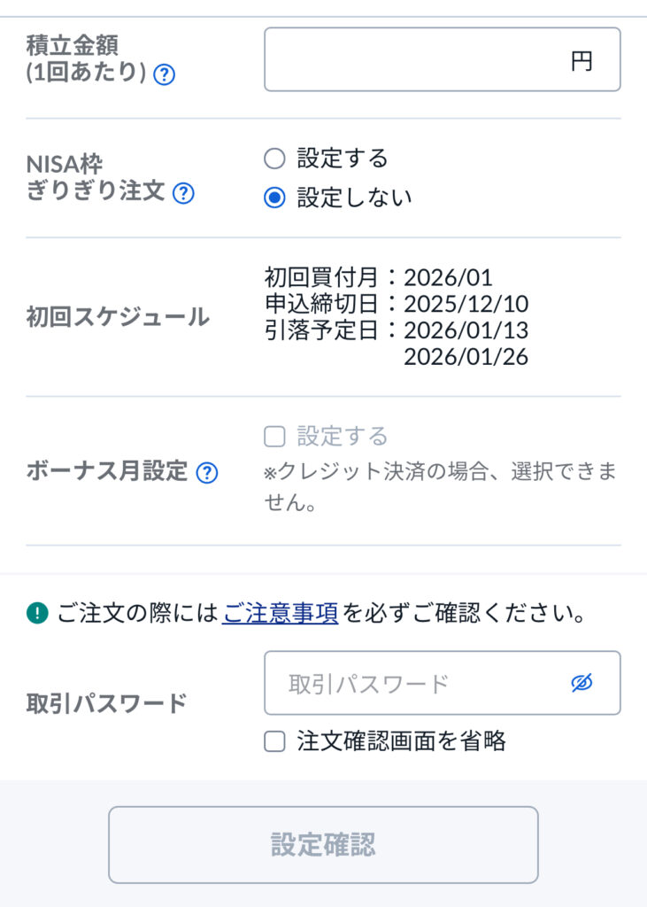Open the NISA枠ぎりぎり注文 help icon
This screenshot has width=647, height=907.
183,192
